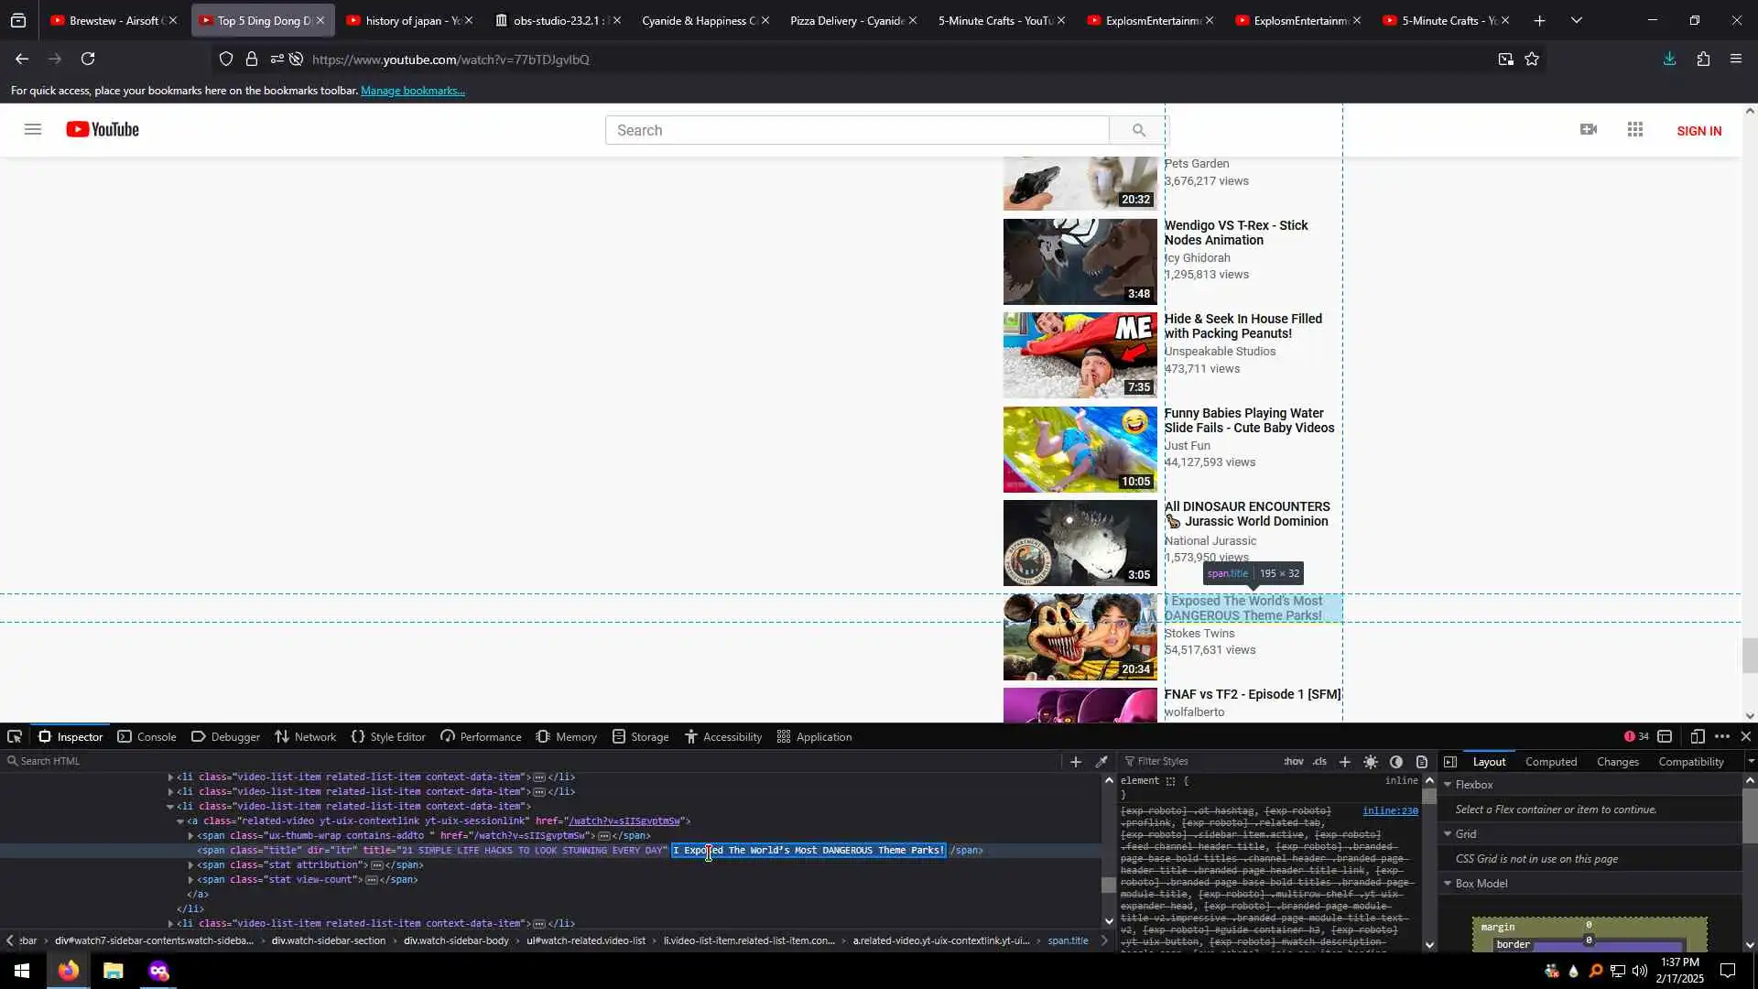The image size is (1758, 989).
Task: Open Responsive Design Mode icon
Action: pyautogui.click(x=1697, y=736)
